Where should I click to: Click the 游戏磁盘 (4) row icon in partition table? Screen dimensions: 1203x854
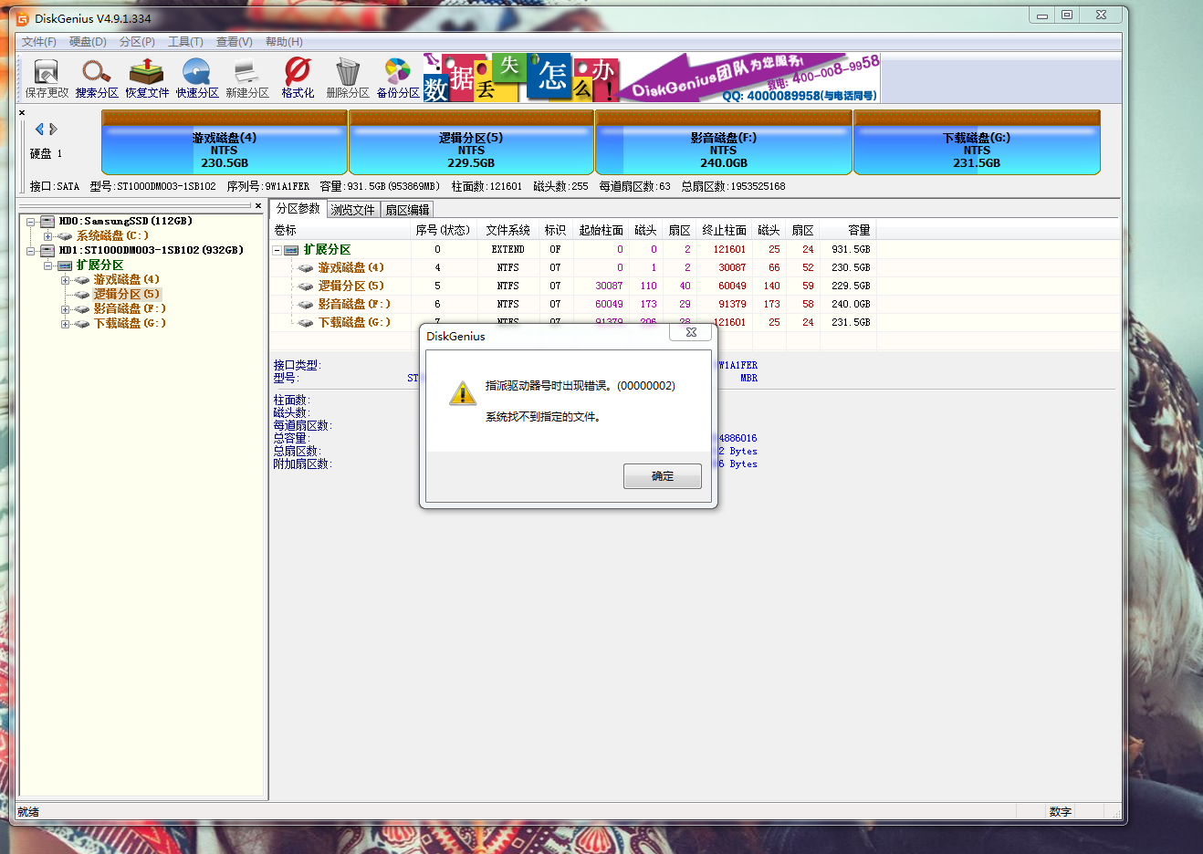click(x=306, y=268)
